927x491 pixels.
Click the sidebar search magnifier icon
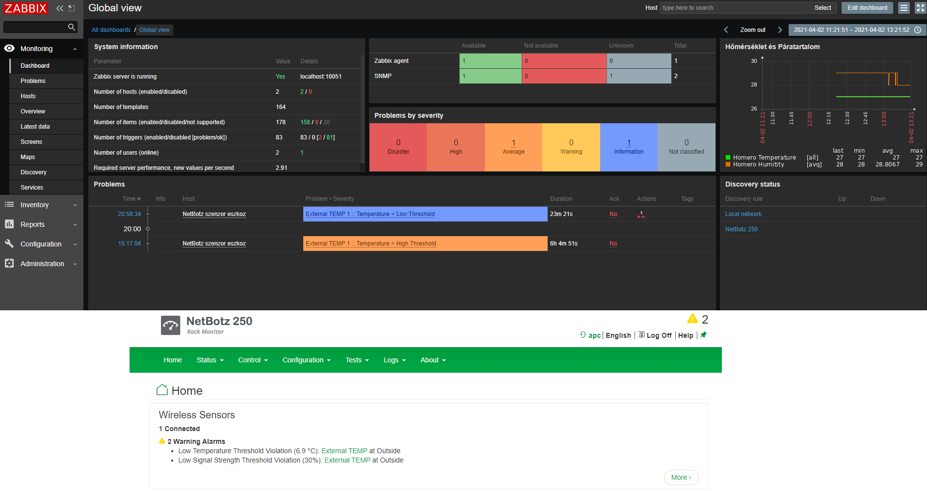[x=72, y=27]
